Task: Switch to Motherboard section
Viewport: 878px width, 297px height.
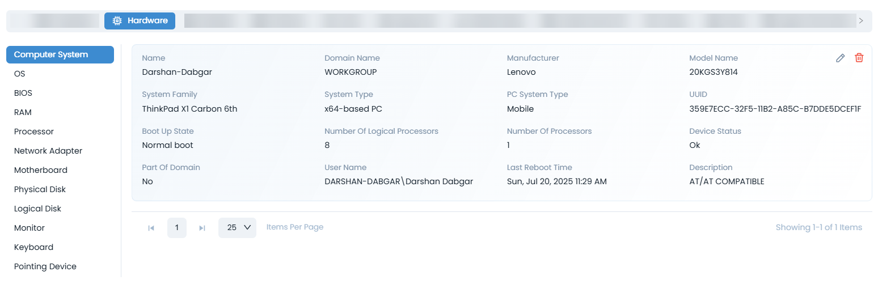Action: pyautogui.click(x=41, y=171)
